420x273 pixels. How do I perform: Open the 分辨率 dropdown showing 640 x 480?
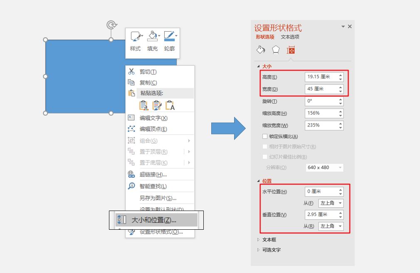(x=324, y=167)
